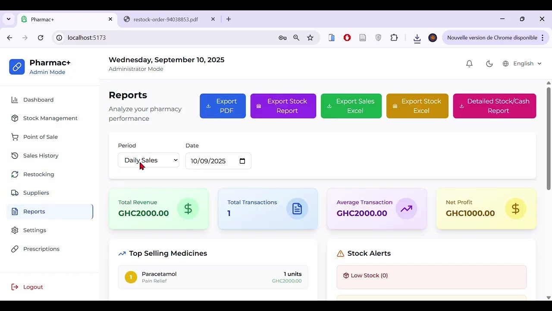Image resolution: width=552 pixels, height=311 pixels.
Task: Click Detailed Stock/Cash Report button
Action: [494, 106]
